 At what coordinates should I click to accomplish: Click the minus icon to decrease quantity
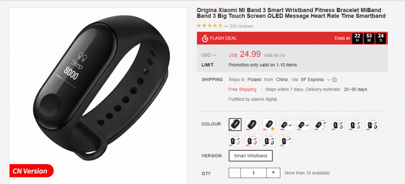235,173
